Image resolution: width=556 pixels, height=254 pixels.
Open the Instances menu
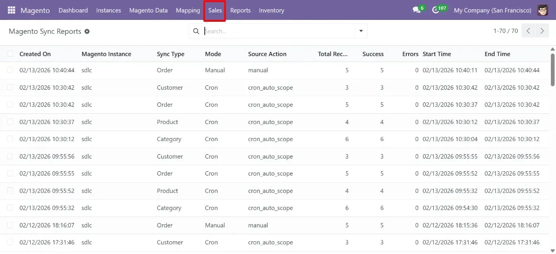108,10
